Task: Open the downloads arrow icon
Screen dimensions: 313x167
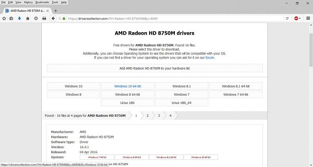Action: (19, 18)
